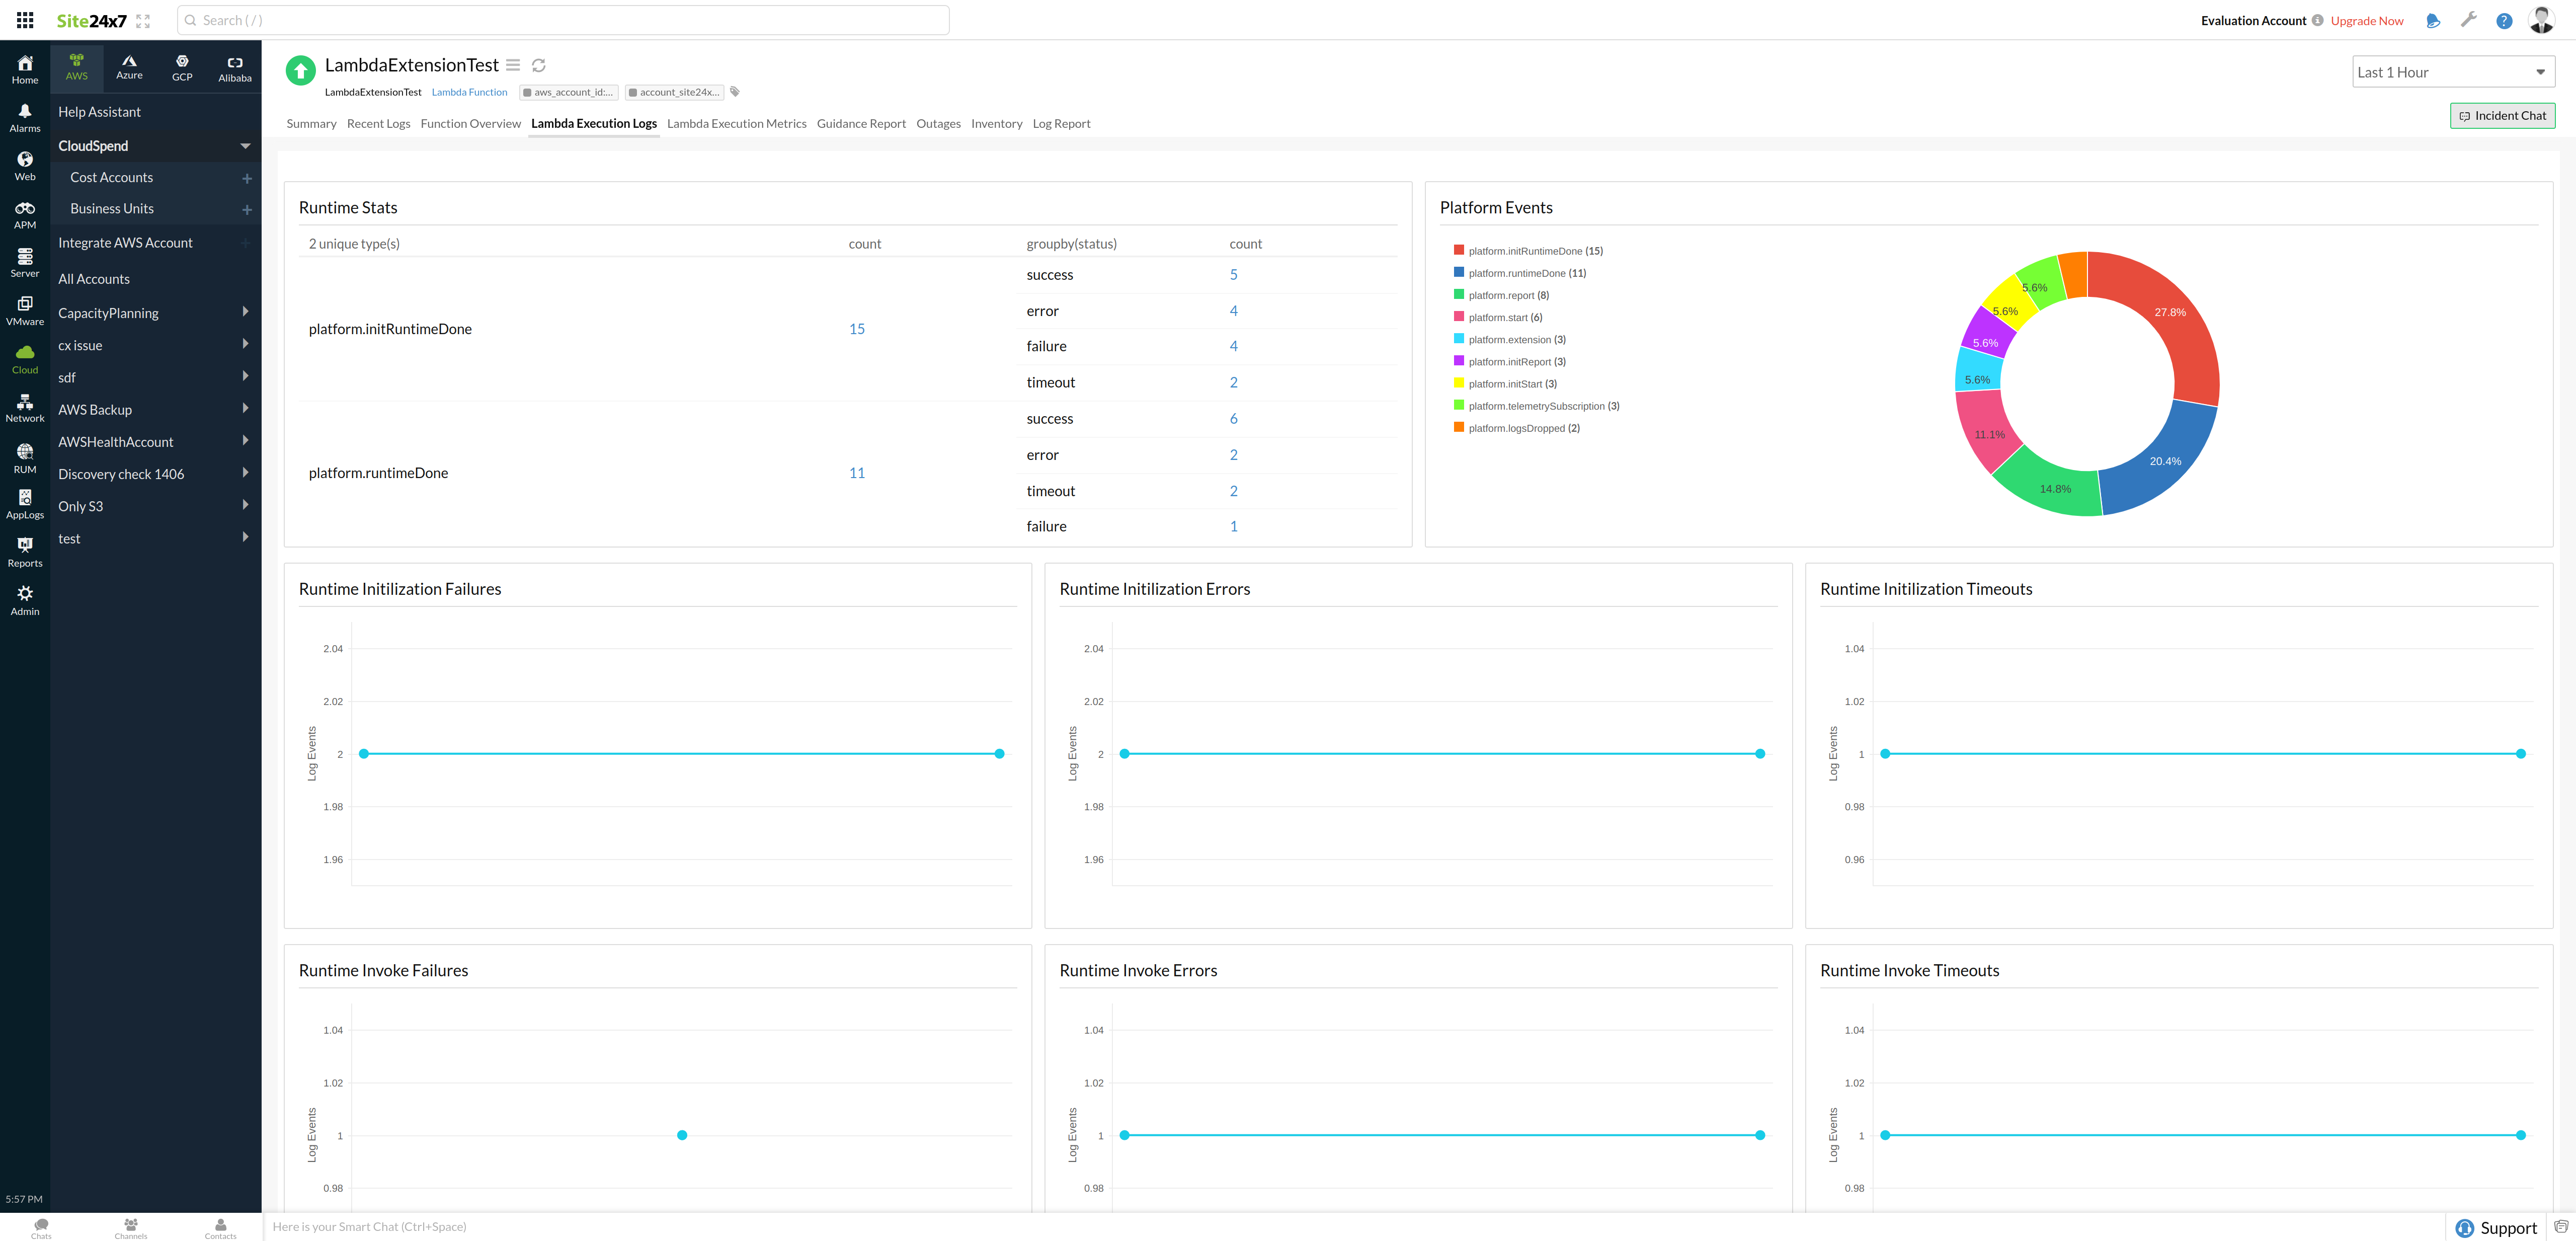Click the wrench tools icon in the top bar

coord(2469,20)
